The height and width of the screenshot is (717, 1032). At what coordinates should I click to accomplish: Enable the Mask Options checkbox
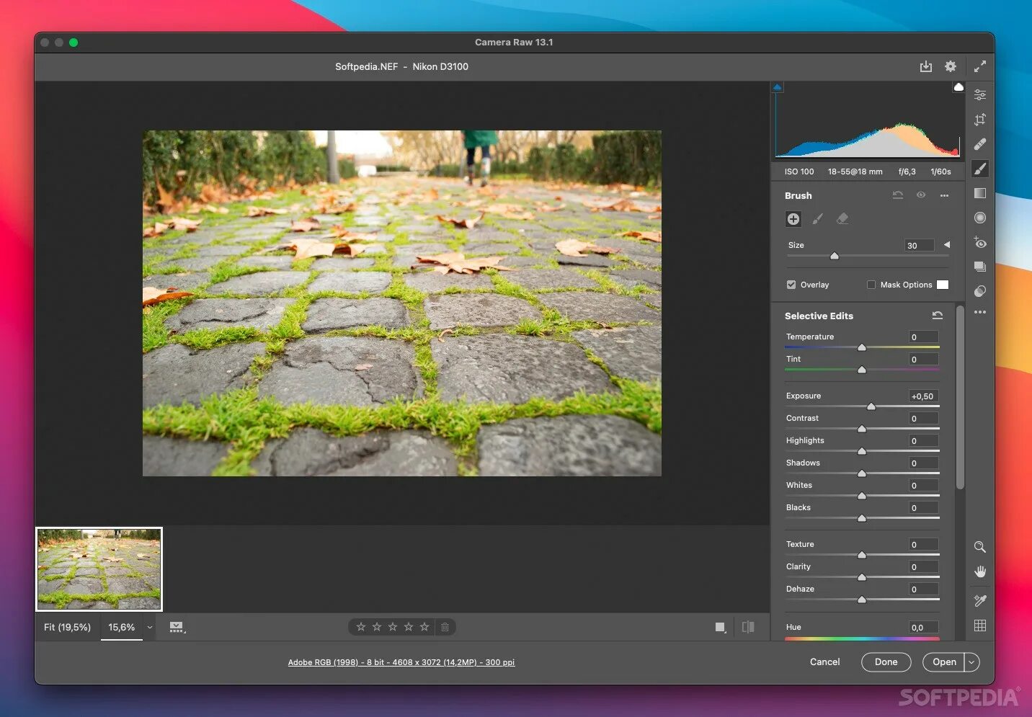[x=871, y=285]
